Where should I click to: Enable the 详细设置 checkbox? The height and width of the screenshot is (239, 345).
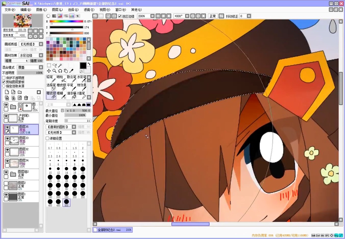click(x=47, y=138)
